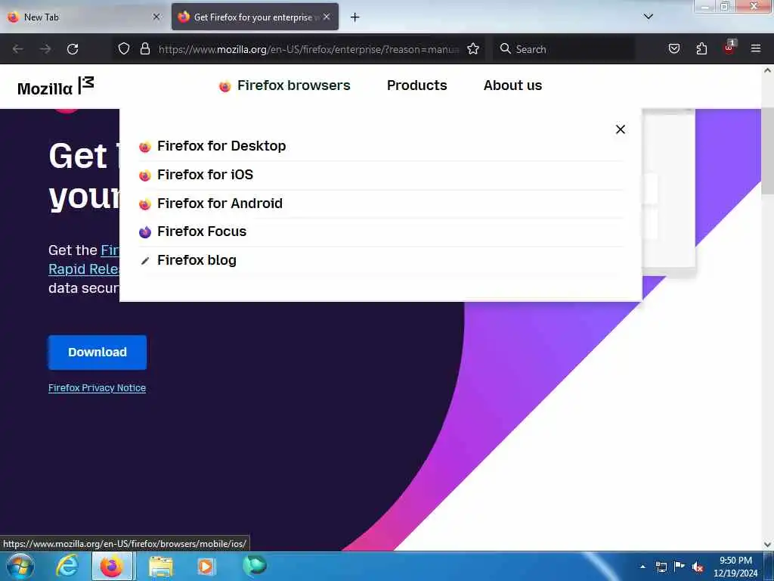Launch Windows Media Player from taskbar
Viewport: 774px width, 581px height.
(x=206, y=566)
